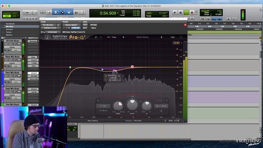This screenshot has height=148, width=263.
Task: Open the 12 dB display range menu
Action: (x=176, y=43)
